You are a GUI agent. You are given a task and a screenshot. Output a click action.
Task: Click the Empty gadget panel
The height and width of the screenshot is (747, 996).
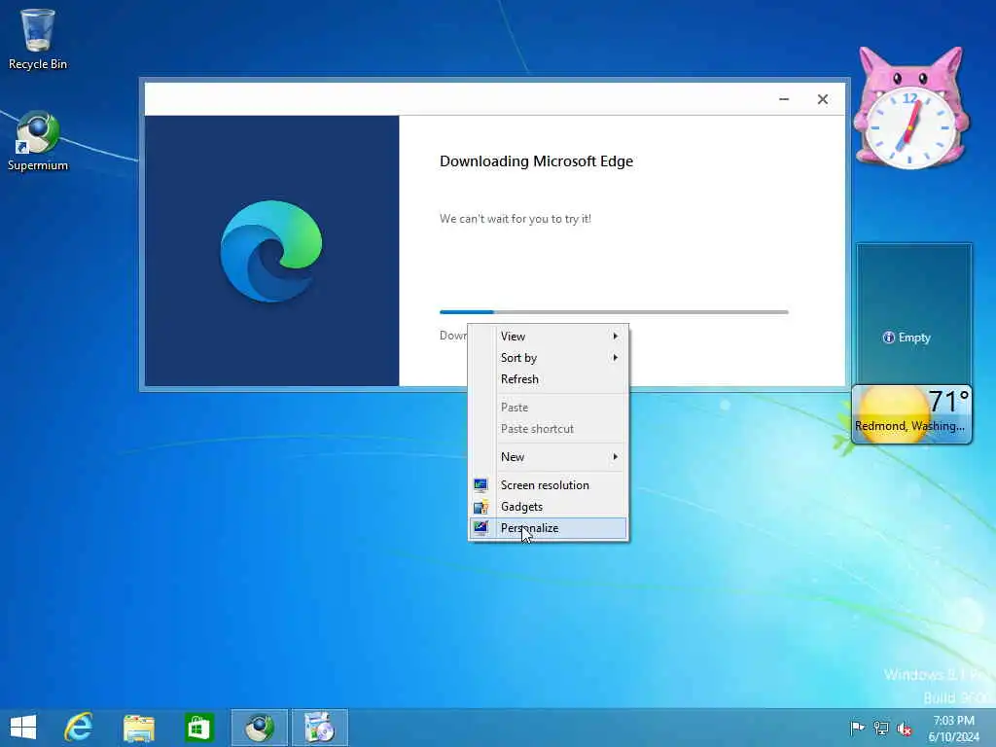click(x=914, y=314)
